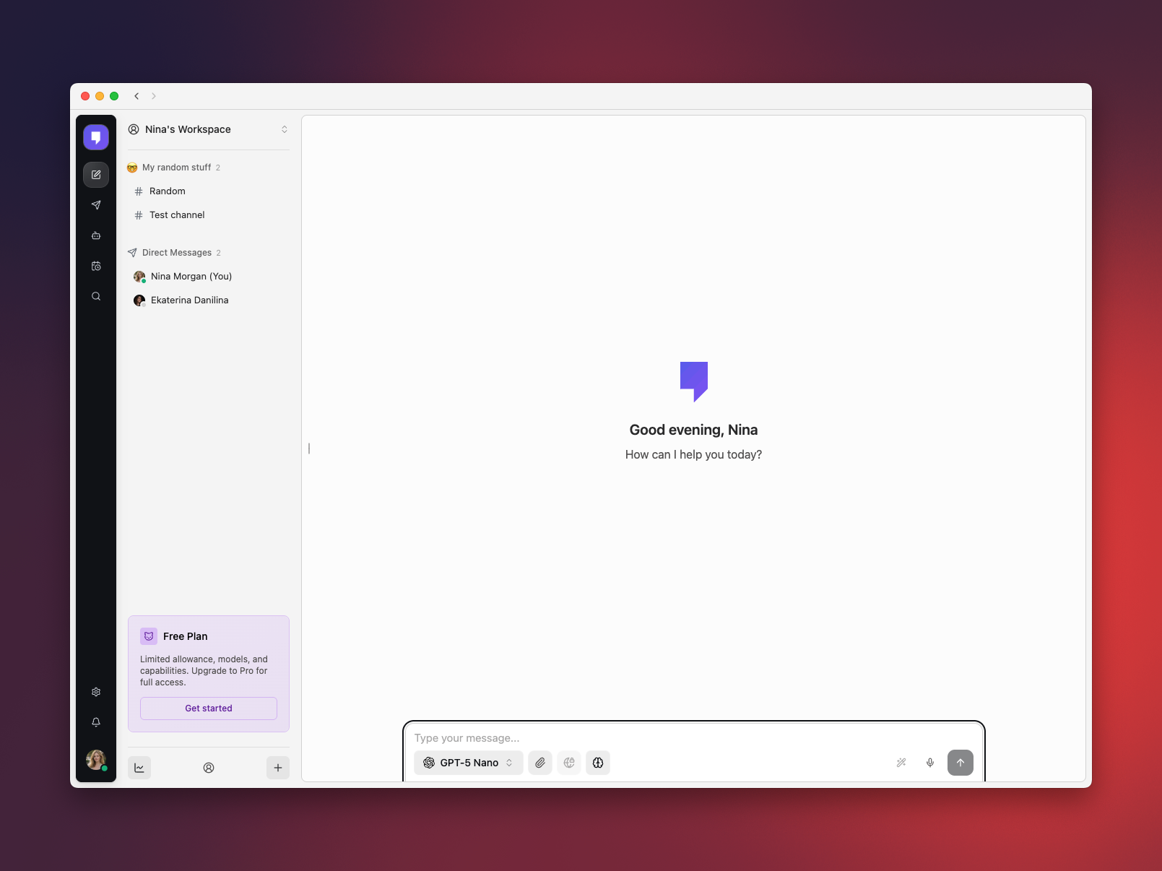Toggle the brain reasoning icon

click(598, 763)
